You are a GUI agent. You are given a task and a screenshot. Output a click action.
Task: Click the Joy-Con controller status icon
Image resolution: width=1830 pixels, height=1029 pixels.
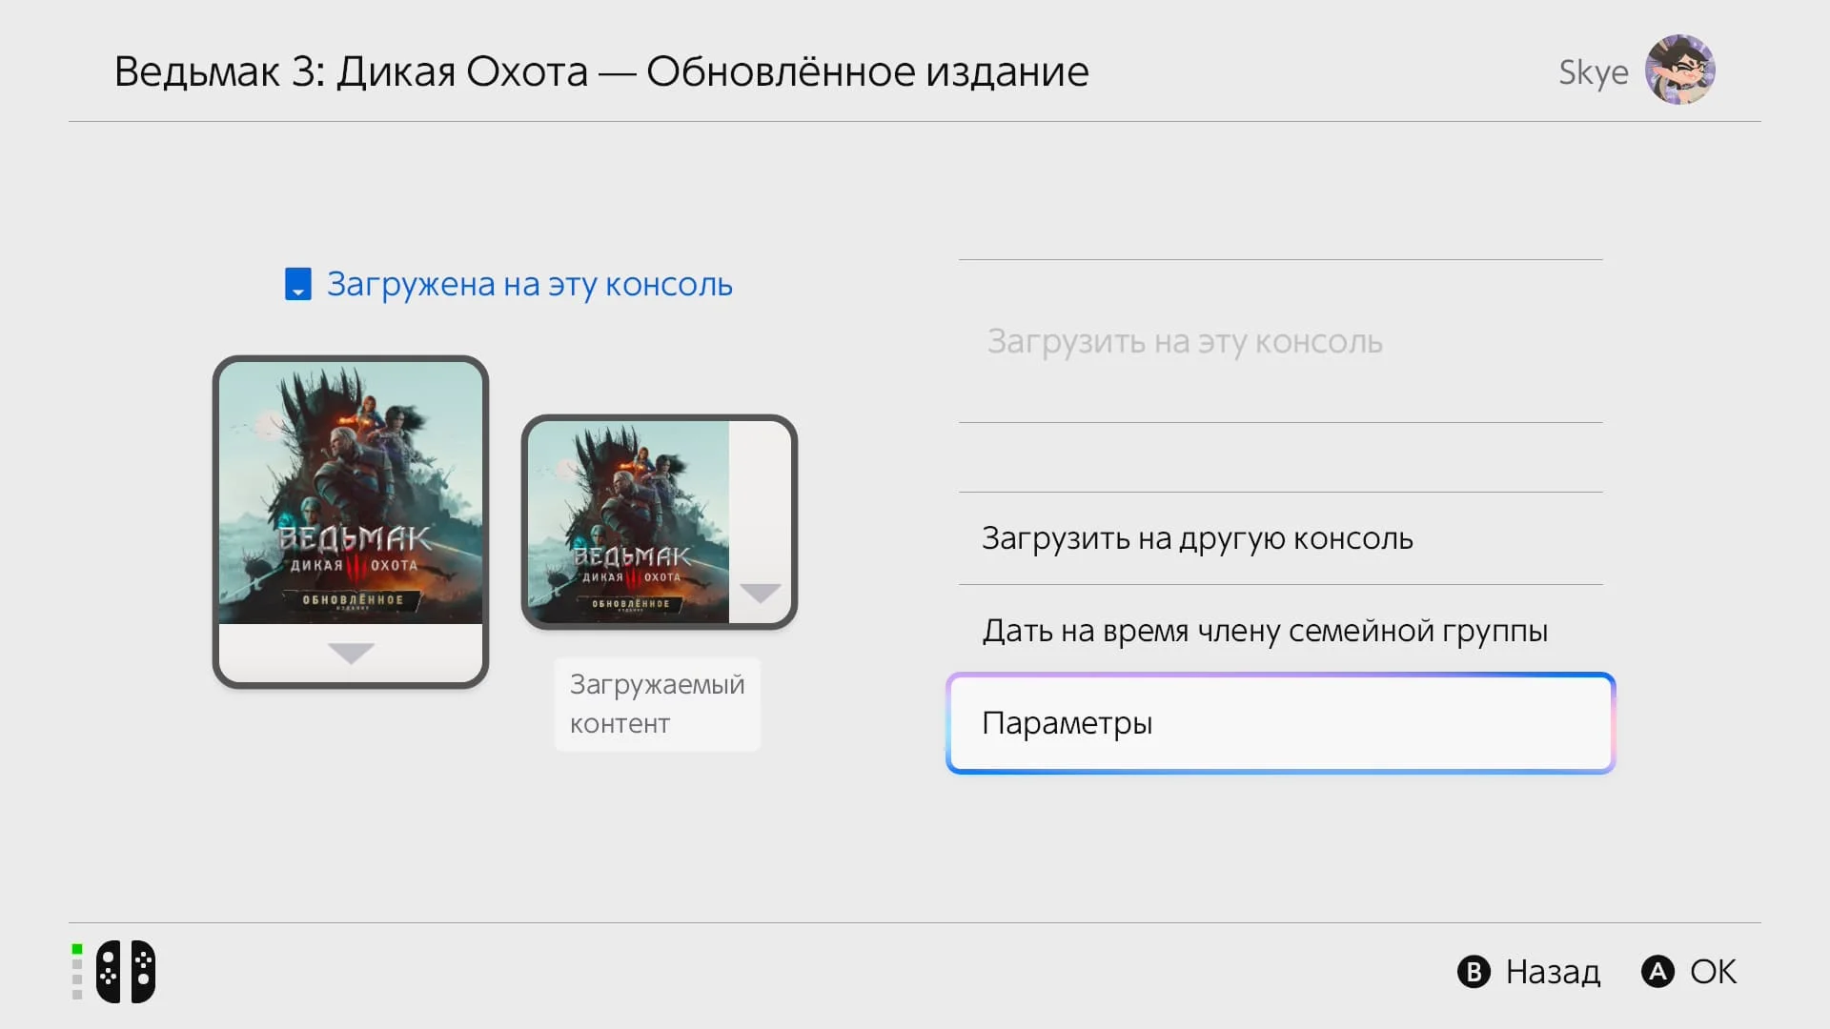(x=126, y=972)
